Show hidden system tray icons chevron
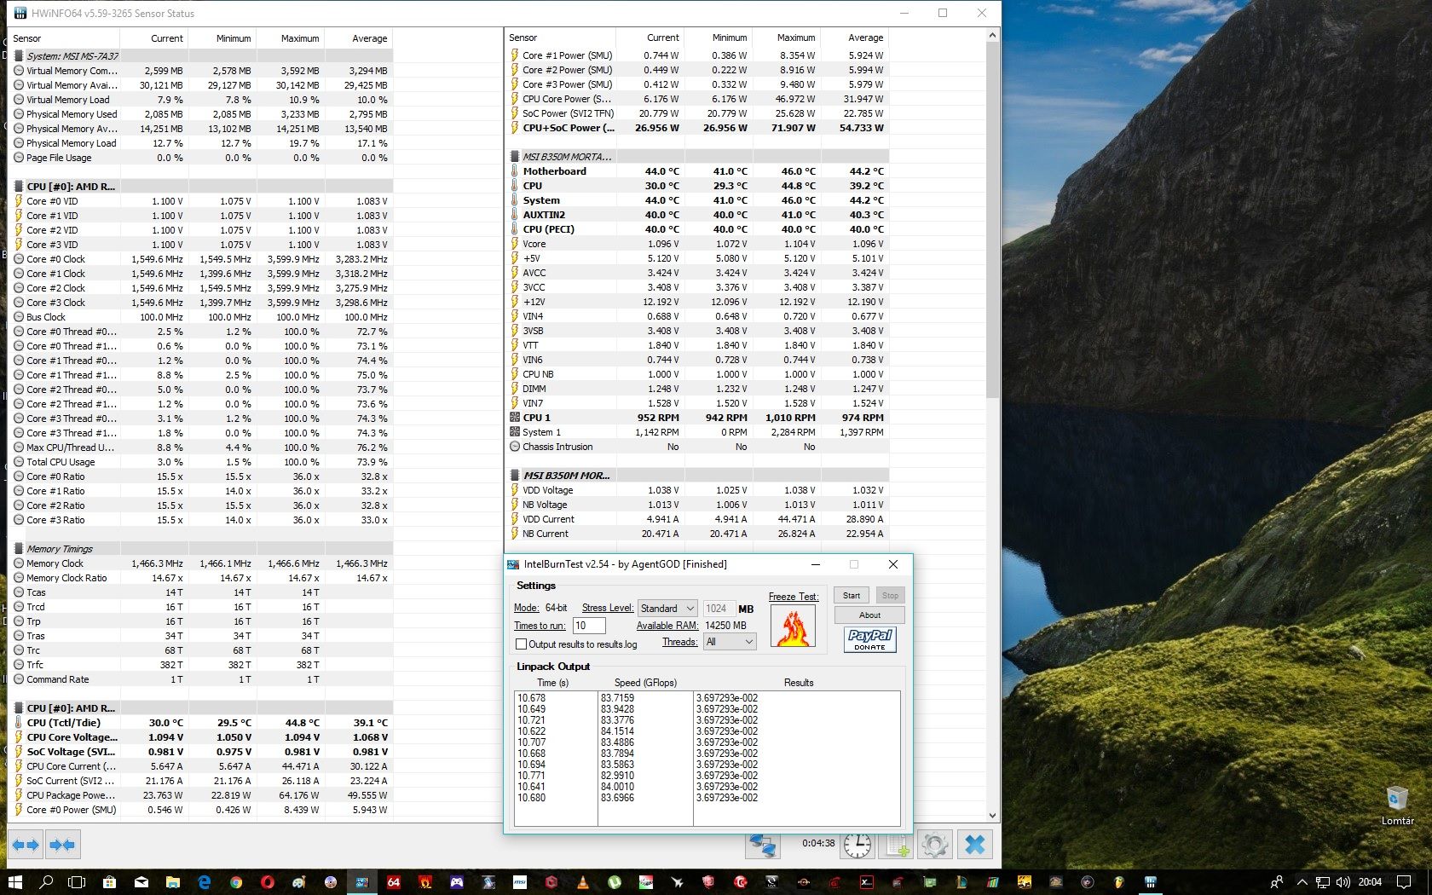This screenshot has width=1432, height=895. pyautogui.click(x=1302, y=882)
